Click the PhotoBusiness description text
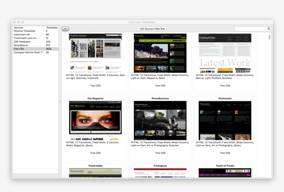Image resolution: width=284 pixels, height=192 pixels. [x=160, y=144]
